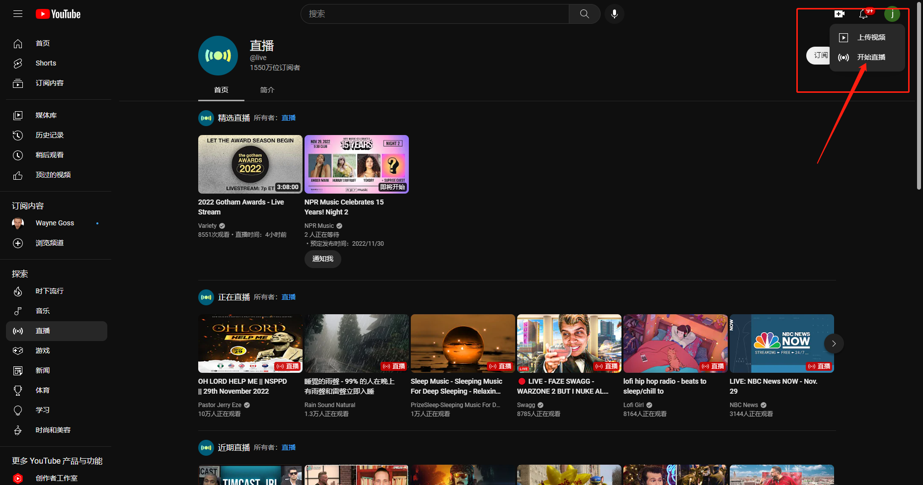Open the Variety channel link
Screen dimensions: 923x485
207,226
